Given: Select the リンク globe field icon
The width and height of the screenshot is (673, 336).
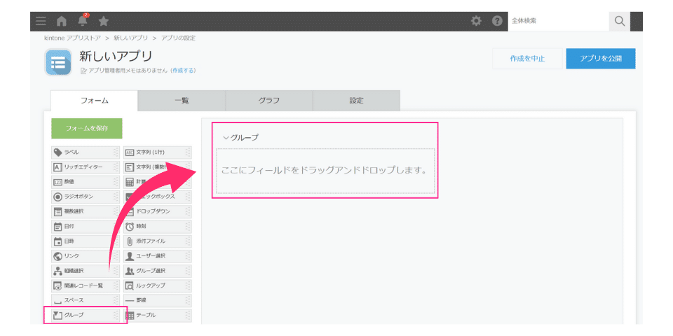Looking at the screenshot, I should [57, 256].
